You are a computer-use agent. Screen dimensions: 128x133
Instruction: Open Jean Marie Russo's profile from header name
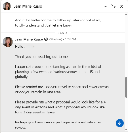[x=28, y=6]
